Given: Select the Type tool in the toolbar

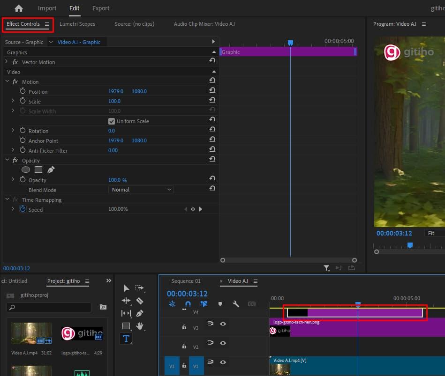Looking at the screenshot, I should 126,339.
